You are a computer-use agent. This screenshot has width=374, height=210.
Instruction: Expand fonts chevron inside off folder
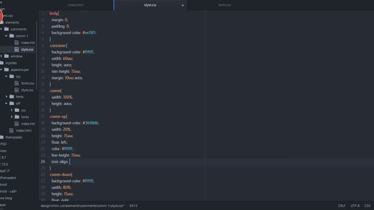coord(12,117)
